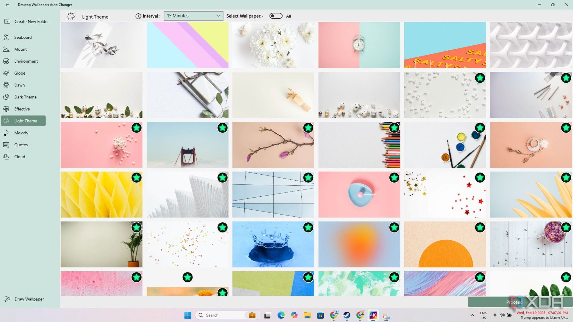Open the 15 Minutes interval dropdown
Viewport: 573px width, 322px height.
(193, 16)
